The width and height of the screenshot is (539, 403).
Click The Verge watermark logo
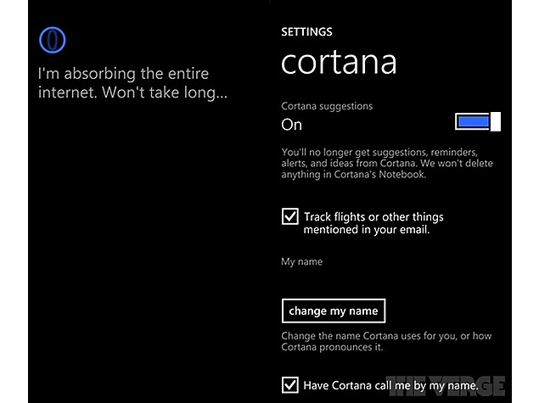(446, 387)
